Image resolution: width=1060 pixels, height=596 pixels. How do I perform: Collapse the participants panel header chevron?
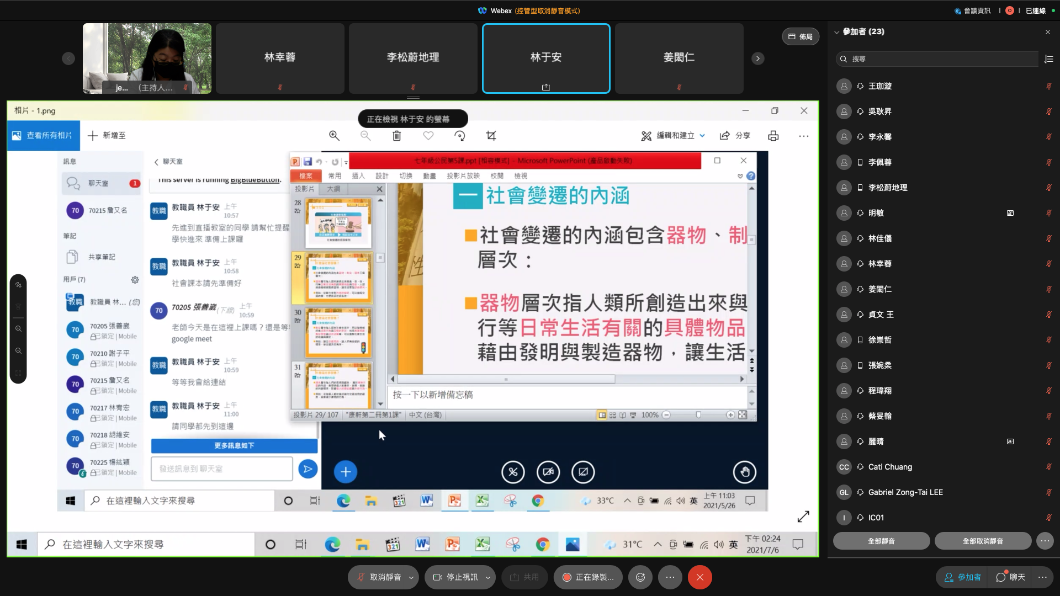[x=836, y=32]
